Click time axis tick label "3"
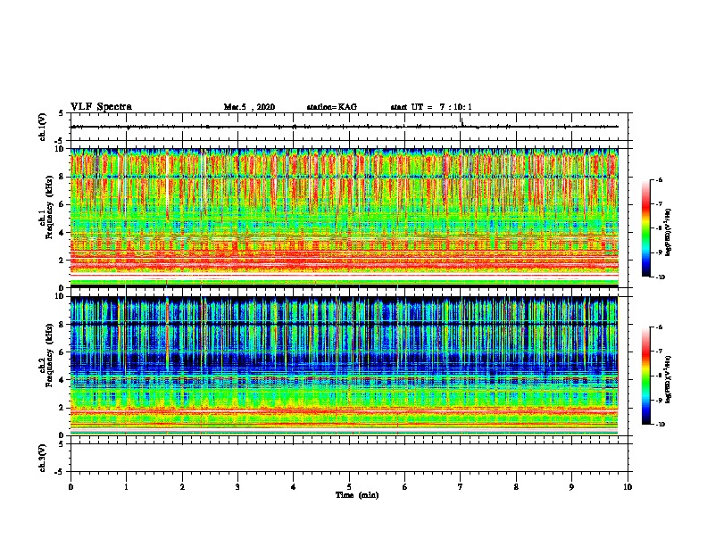Screen dimensions: 707x546 pyautogui.click(x=237, y=487)
